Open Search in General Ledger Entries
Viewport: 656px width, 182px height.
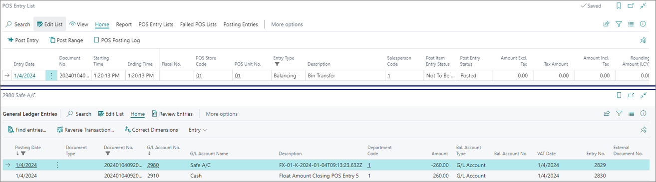pyautogui.click(x=79, y=114)
